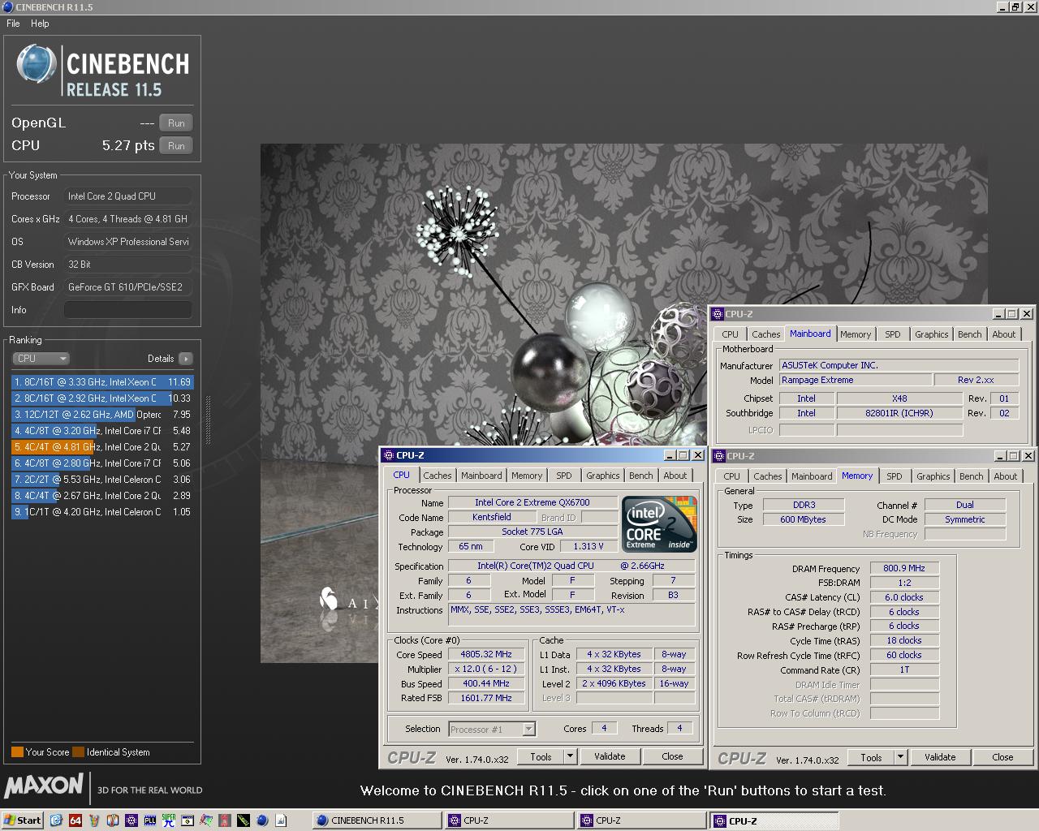This screenshot has width=1039, height=831.
Task: Open the first quick launch browser icon
Action: [x=56, y=820]
